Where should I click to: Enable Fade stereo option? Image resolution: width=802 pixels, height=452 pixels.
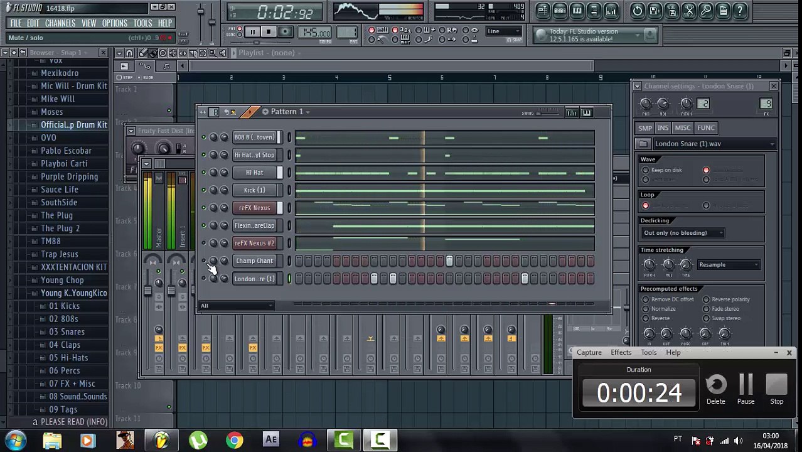point(706,309)
